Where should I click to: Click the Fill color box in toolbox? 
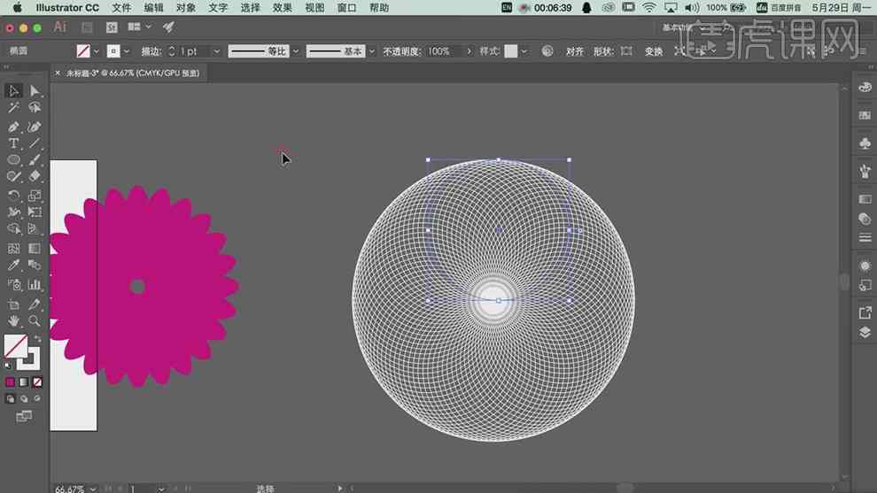[16, 347]
